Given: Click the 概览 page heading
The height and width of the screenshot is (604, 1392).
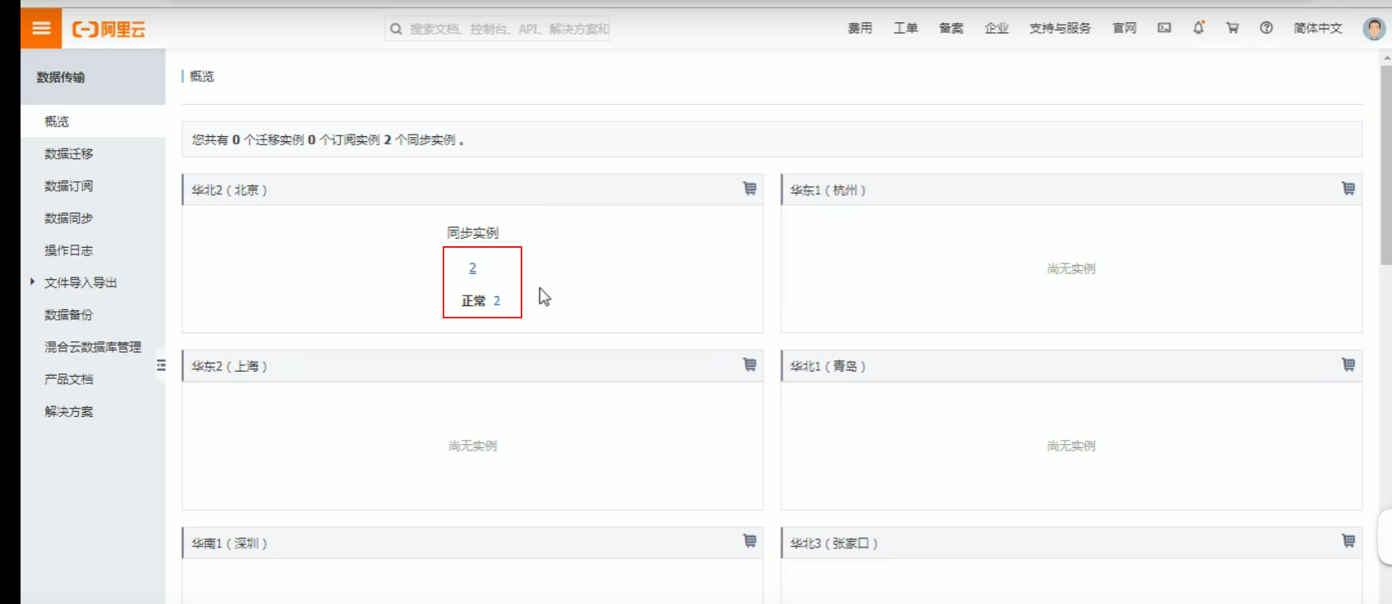Looking at the screenshot, I should click(202, 76).
